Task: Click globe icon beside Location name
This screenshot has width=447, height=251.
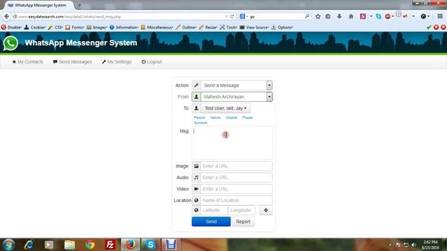Action: [x=196, y=200]
